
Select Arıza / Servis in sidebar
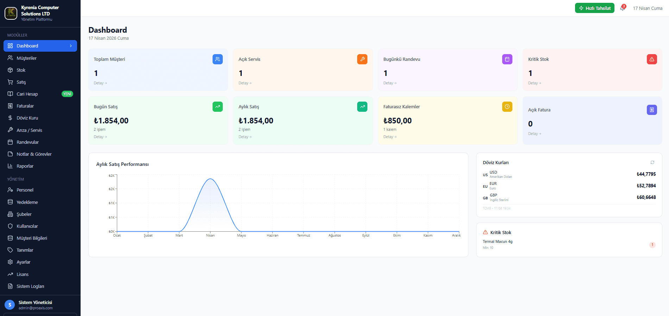click(40, 130)
